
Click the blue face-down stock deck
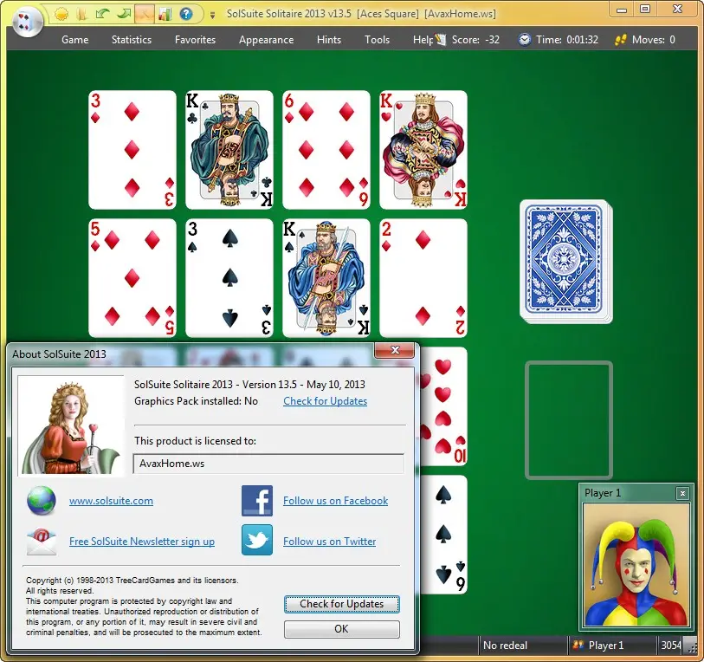[565, 262]
